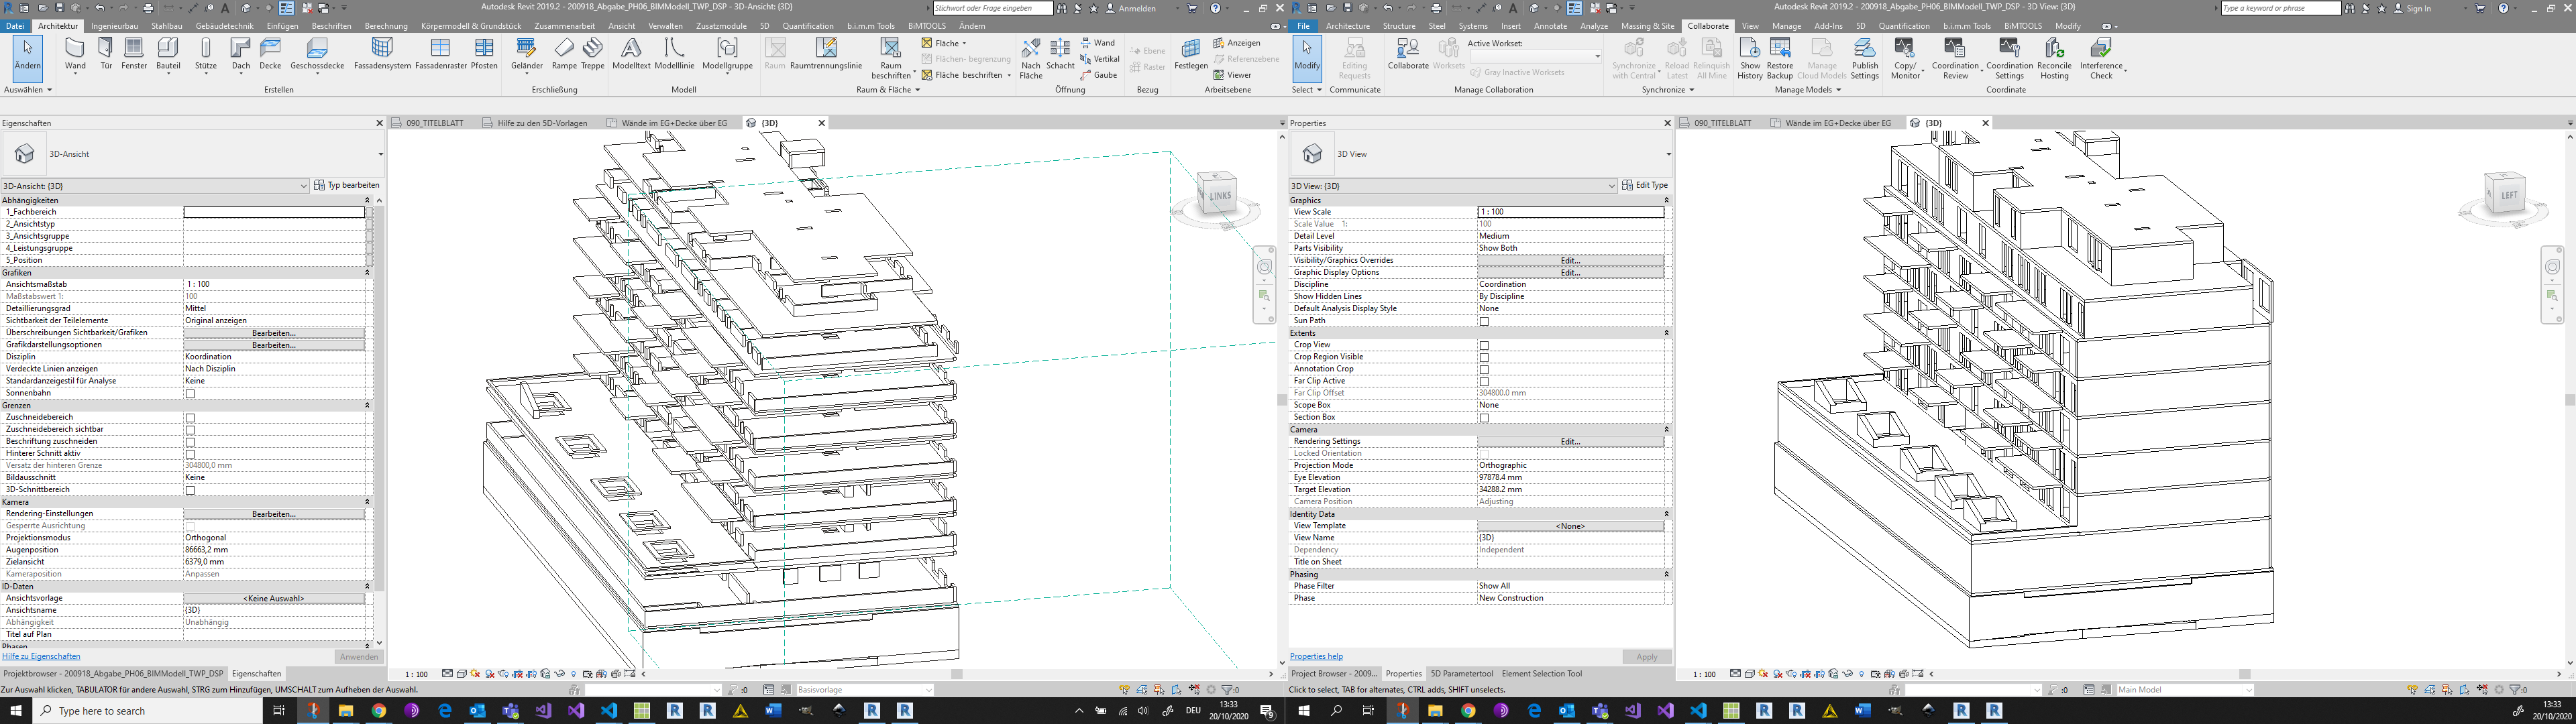Open the Manage ribbon tab
The height and width of the screenshot is (724, 2576).
pyautogui.click(x=1786, y=26)
